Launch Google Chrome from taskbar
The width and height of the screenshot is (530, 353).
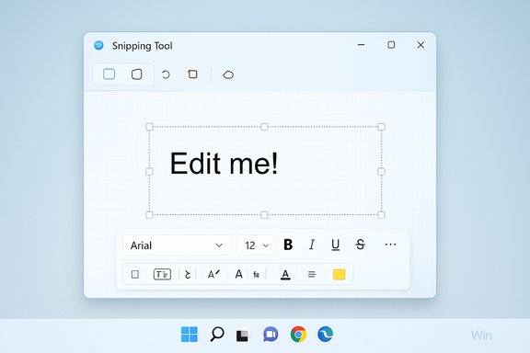[298, 335]
